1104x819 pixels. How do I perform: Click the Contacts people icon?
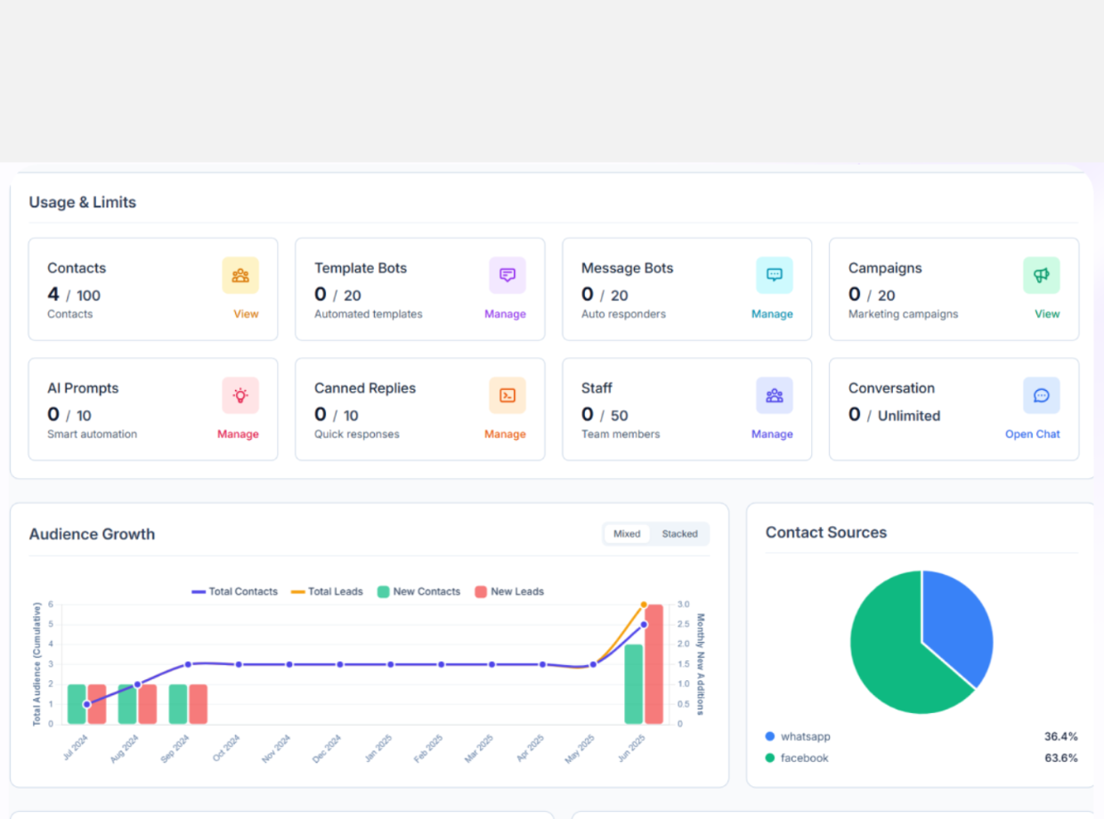click(x=240, y=275)
